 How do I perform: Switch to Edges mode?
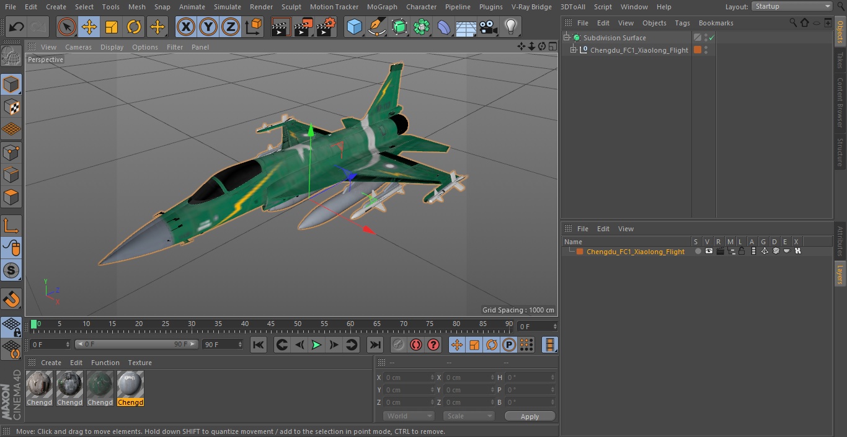[11, 175]
